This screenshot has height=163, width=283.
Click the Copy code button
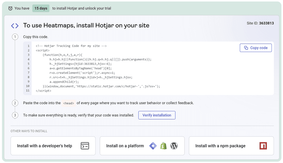coord(255,48)
